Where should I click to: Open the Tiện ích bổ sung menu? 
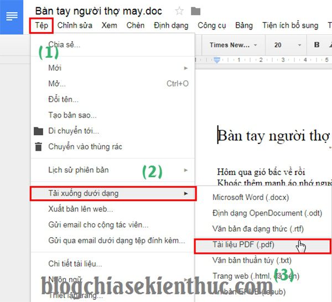tap(290, 25)
